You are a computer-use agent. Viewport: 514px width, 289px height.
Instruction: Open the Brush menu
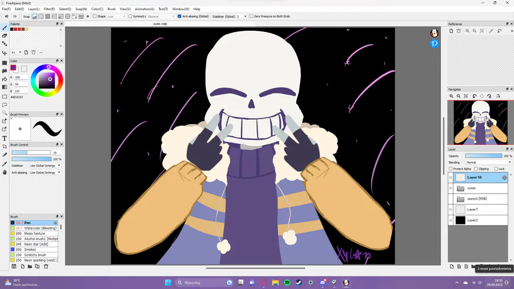point(111,9)
